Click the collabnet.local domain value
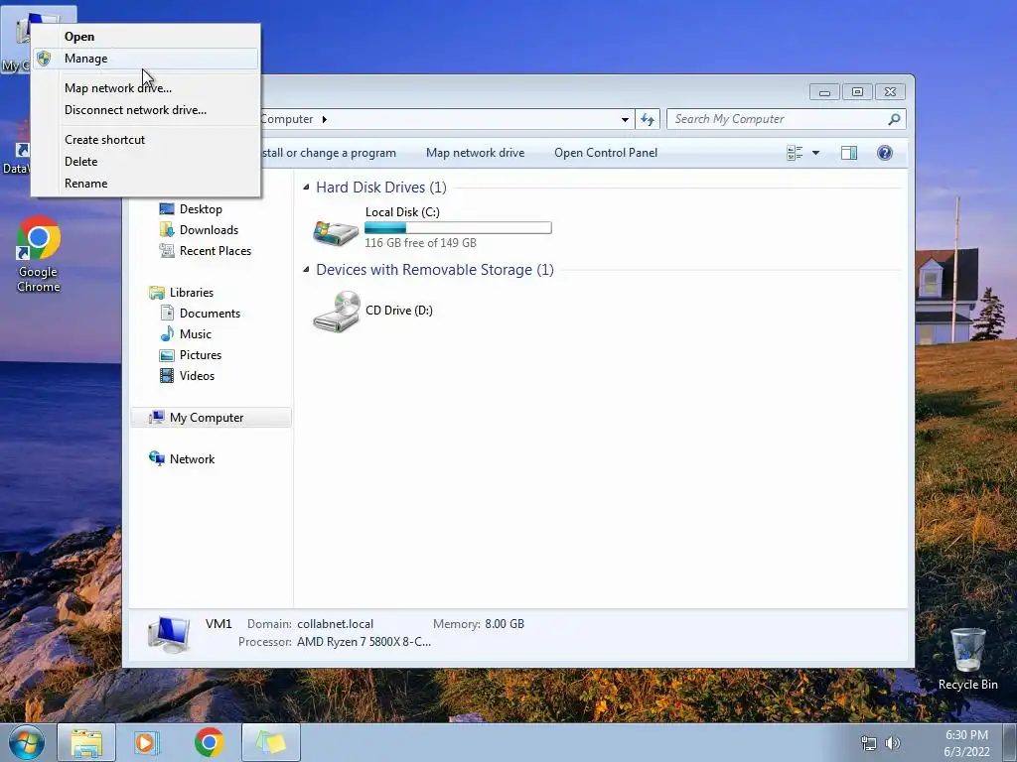Image resolution: width=1017 pixels, height=762 pixels. [x=336, y=624]
